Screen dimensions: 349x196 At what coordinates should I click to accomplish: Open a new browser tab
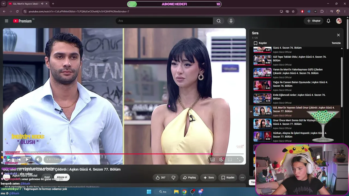pyautogui.click(x=53, y=4)
